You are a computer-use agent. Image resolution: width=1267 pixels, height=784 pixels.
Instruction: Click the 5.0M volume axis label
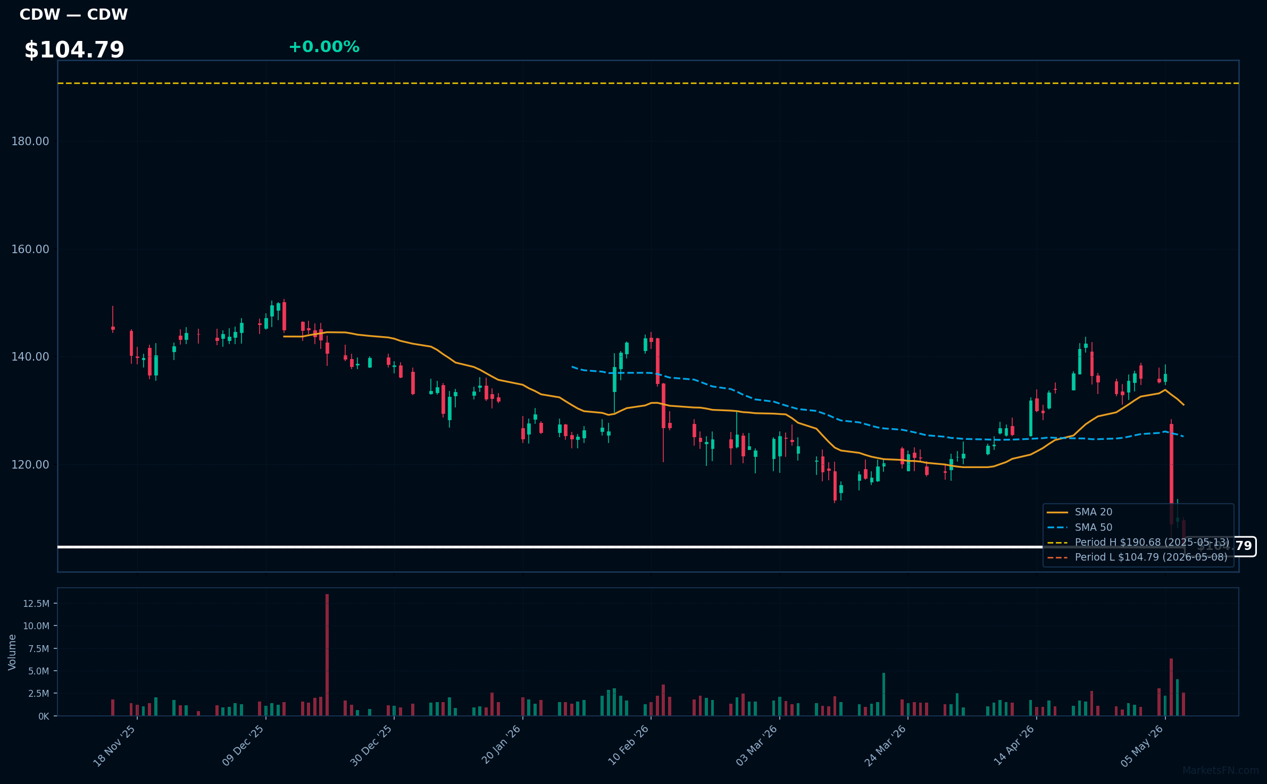39,671
